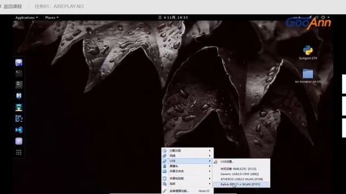Click the drag-and-drop icon in Devices menu

pos(164,184)
